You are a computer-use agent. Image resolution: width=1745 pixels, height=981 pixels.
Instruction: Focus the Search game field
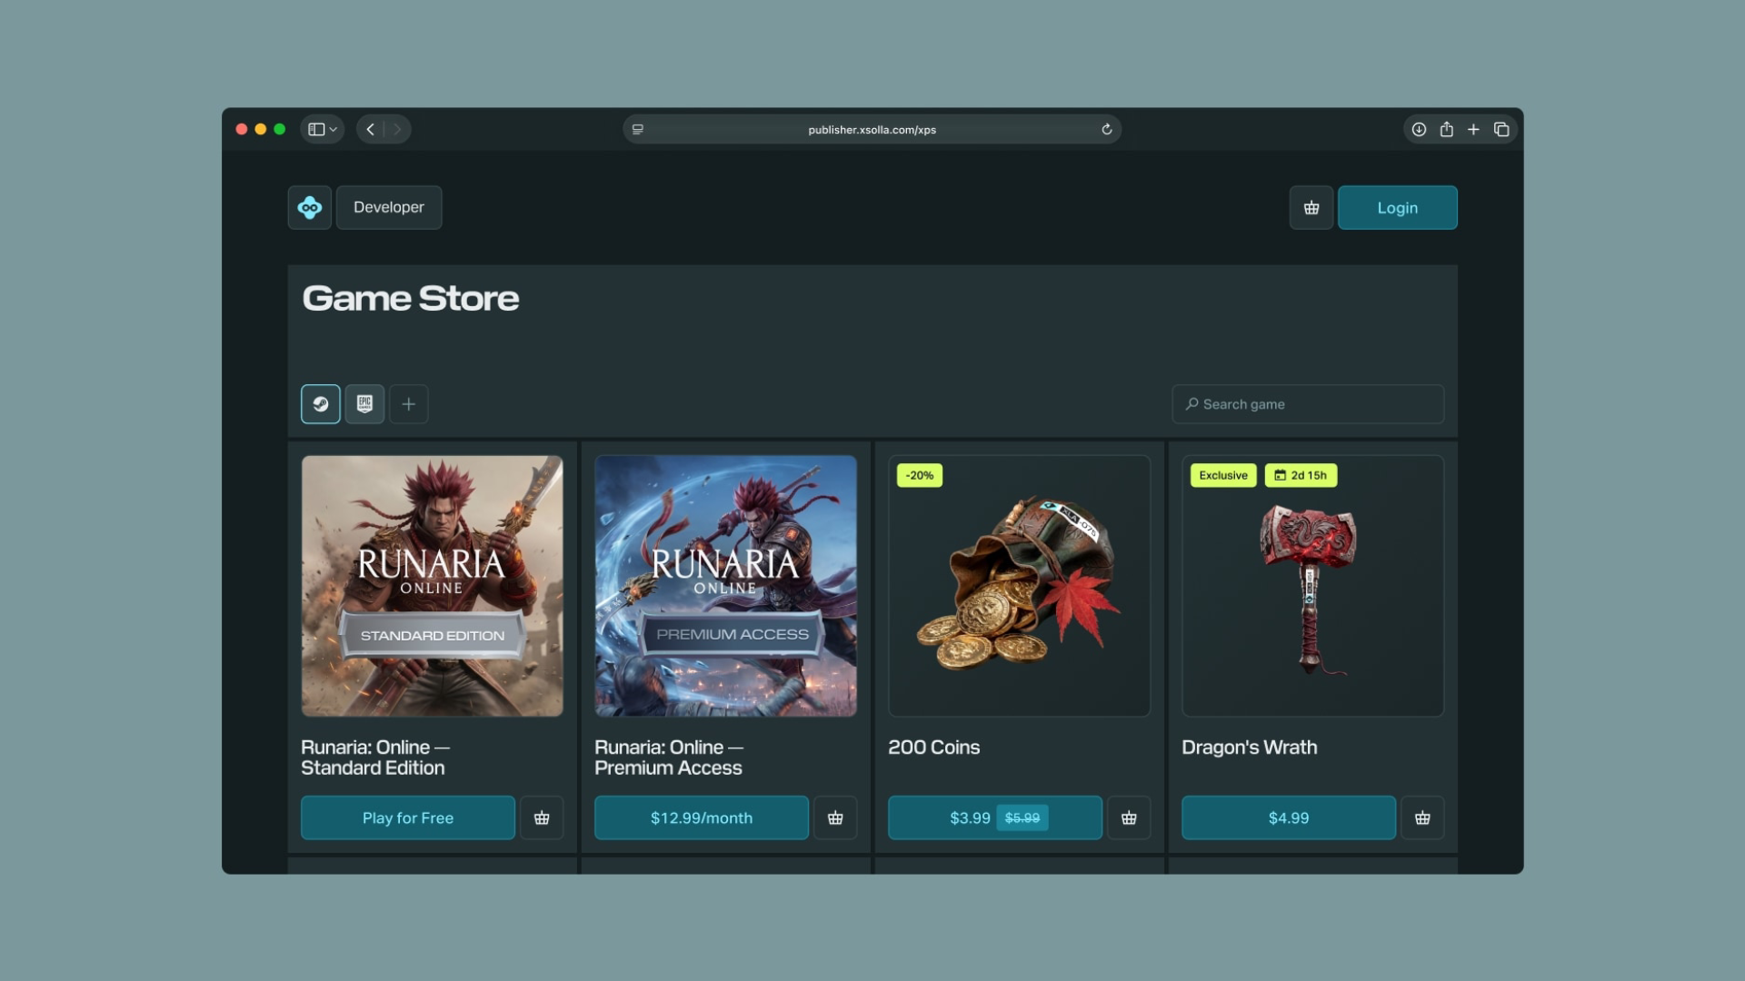tap(1308, 404)
